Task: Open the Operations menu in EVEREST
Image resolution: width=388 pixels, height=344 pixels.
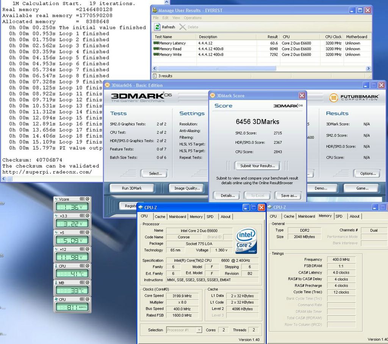Action: pyautogui.click(x=193, y=18)
